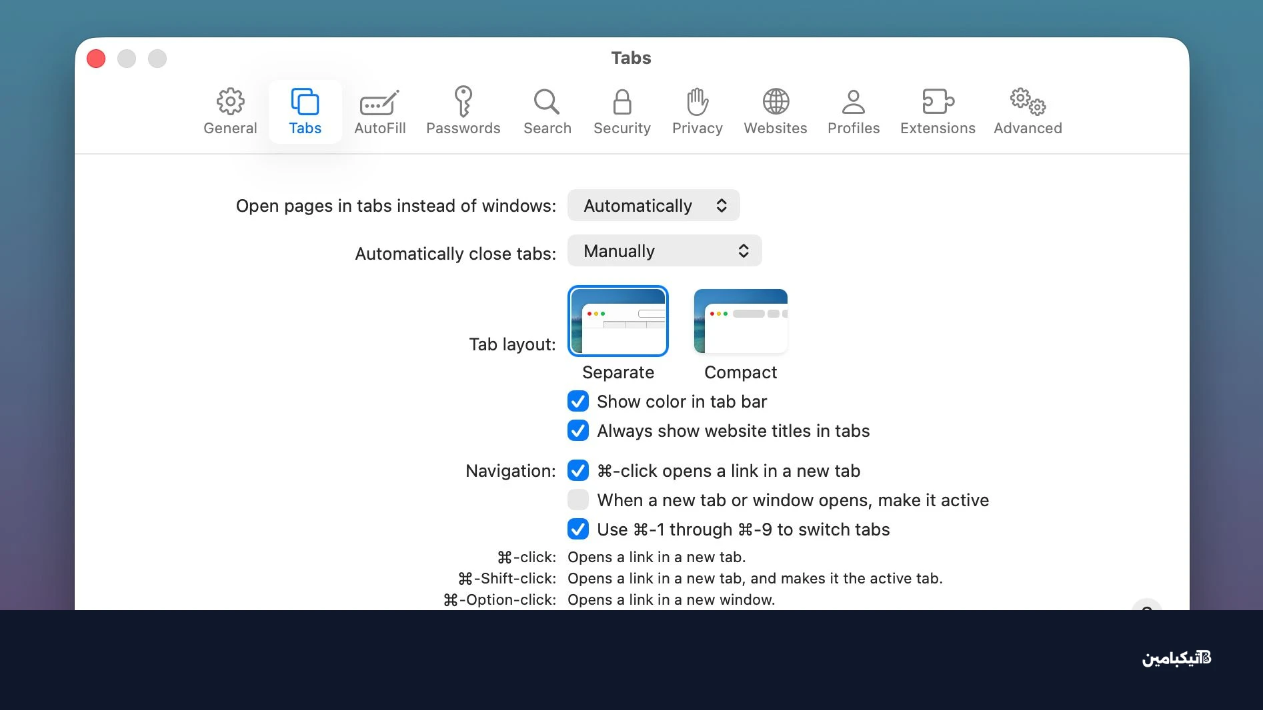
Task: Select the Tabs pane tab
Action: click(x=305, y=111)
